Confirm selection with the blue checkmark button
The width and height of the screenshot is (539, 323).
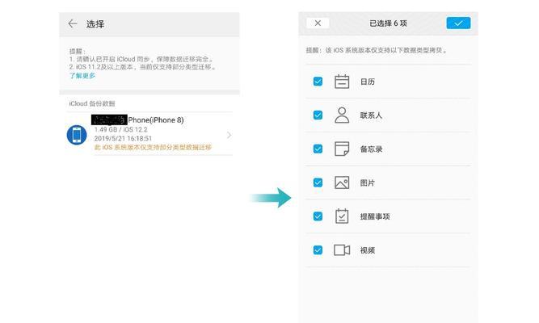point(458,23)
